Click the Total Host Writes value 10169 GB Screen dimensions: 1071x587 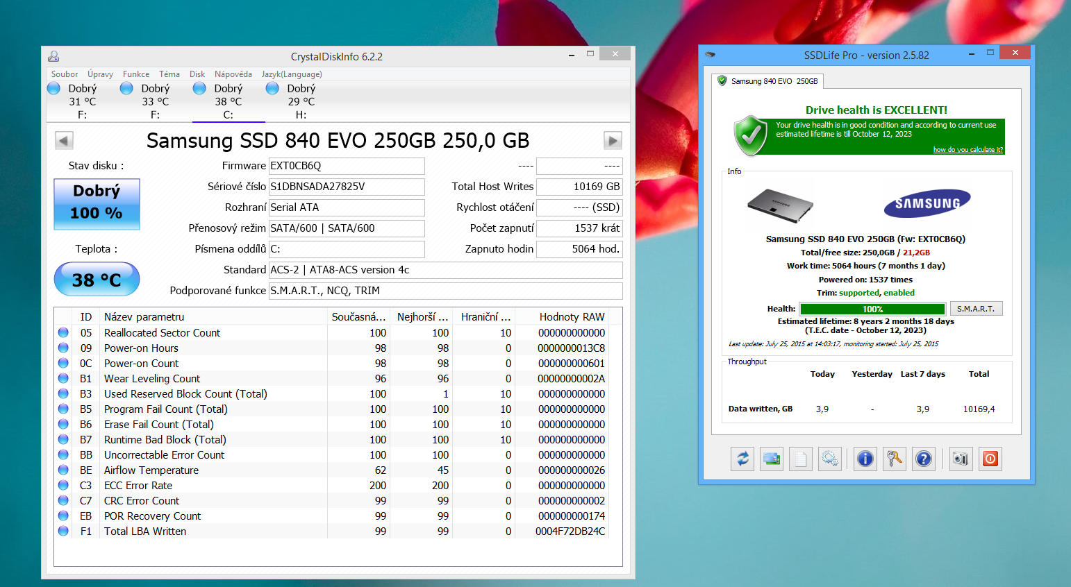(x=579, y=187)
